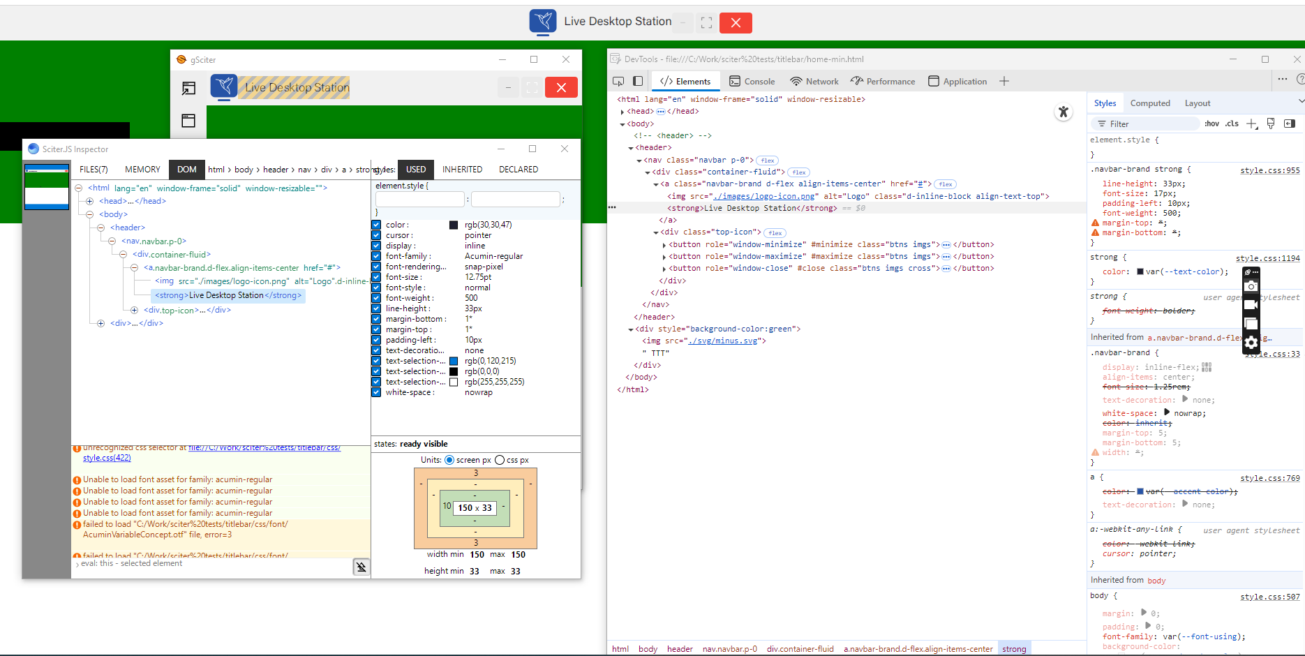1305x656 pixels.
Task: Click DevTools inspect element picker icon
Action: click(618, 82)
